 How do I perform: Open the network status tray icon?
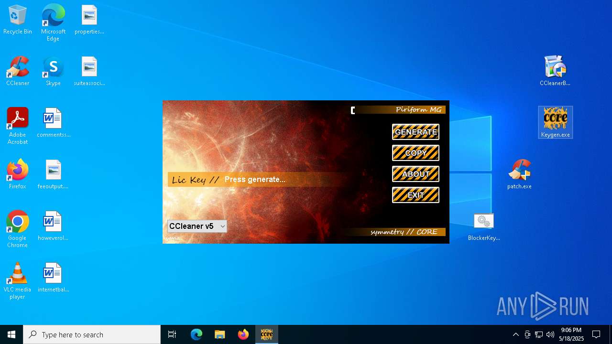click(x=539, y=334)
